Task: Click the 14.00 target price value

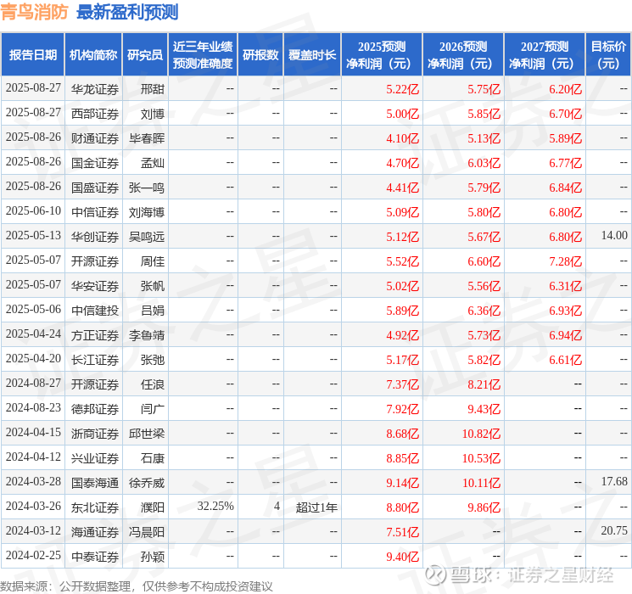Action: point(614,236)
